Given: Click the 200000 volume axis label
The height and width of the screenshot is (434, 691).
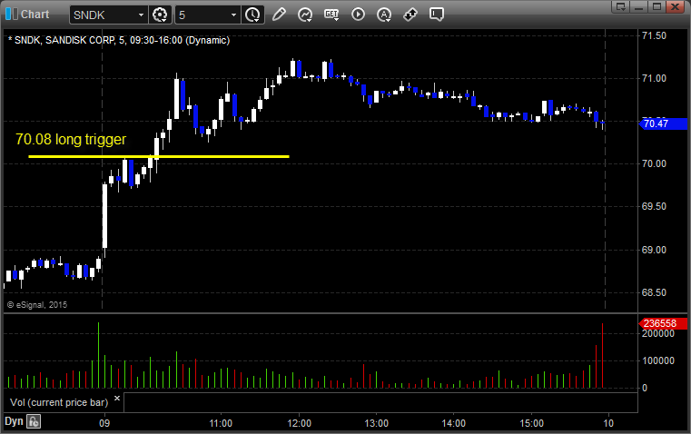Looking at the screenshot, I should point(658,333).
